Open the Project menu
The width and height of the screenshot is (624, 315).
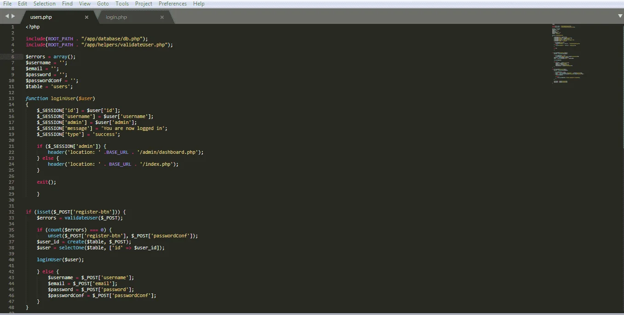click(x=144, y=4)
